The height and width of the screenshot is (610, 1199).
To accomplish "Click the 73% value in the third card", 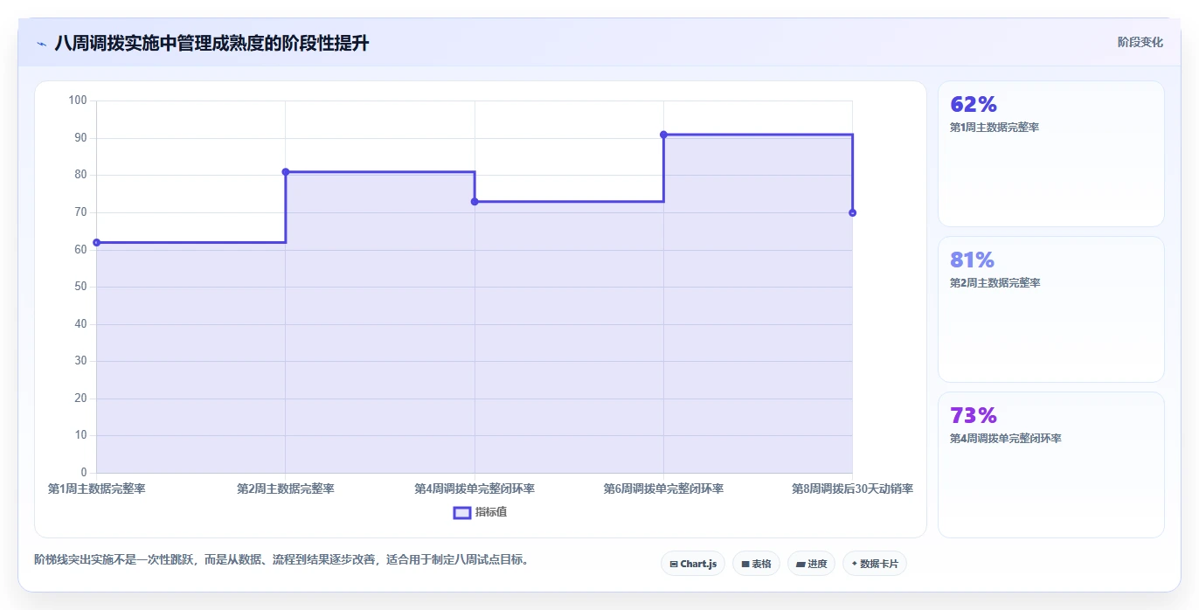I will click(974, 416).
